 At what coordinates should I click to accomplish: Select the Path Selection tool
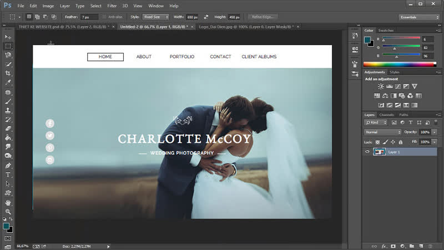pyautogui.click(x=8, y=184)
